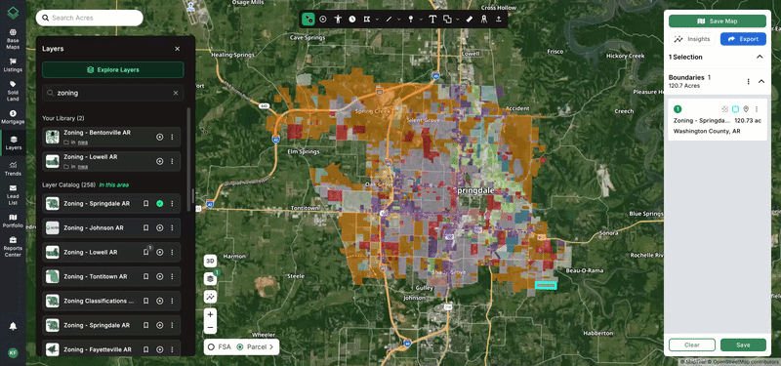Add Zoning - Bentonville AR layer to map
The image size is (781, 366).
pyautogui.click(x=159, y=137)
